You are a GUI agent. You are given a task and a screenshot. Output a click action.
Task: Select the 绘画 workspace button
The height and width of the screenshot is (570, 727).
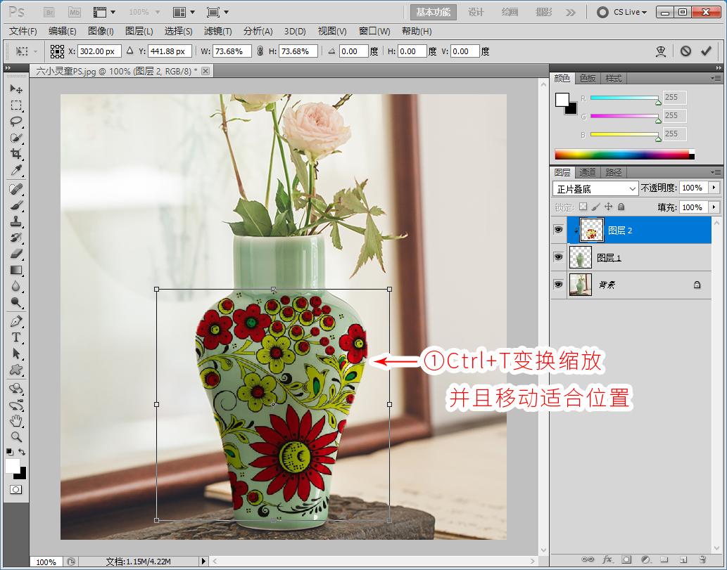point(510,12)
